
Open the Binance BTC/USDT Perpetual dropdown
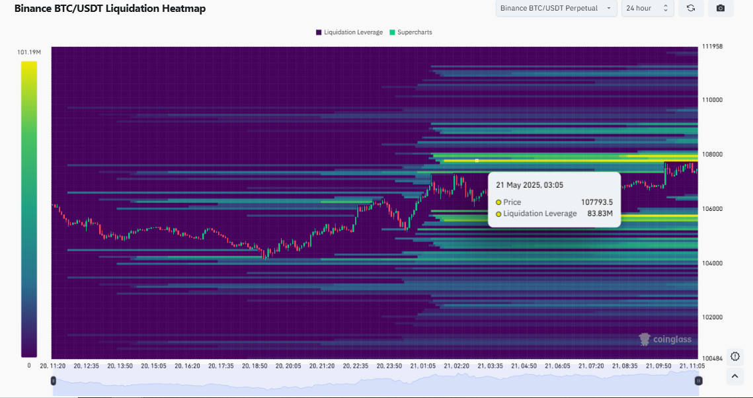[556, 8]
